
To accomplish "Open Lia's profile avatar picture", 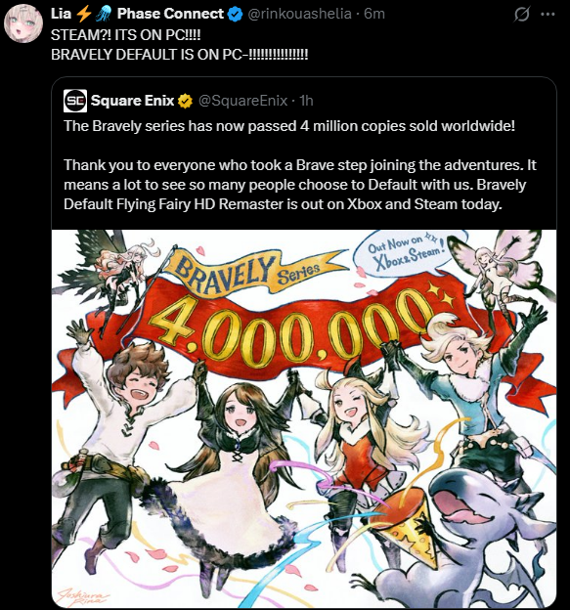I will [23, 23].
